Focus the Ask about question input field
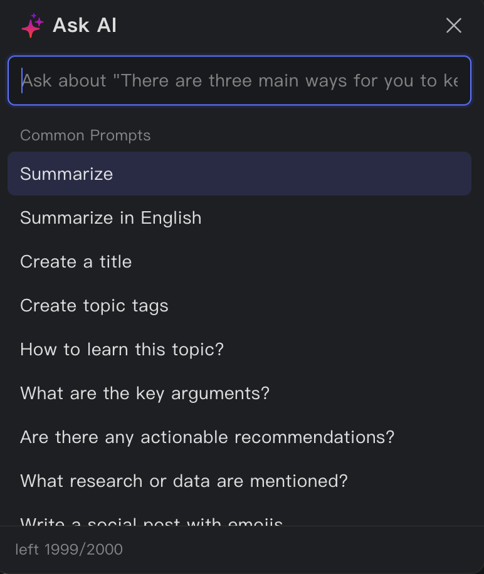This screenshot has width=484, height=574. click(x=239, y=81)
